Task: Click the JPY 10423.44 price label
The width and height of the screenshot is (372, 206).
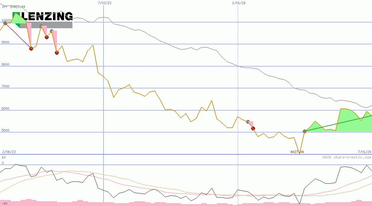Action: coord(13,7)
